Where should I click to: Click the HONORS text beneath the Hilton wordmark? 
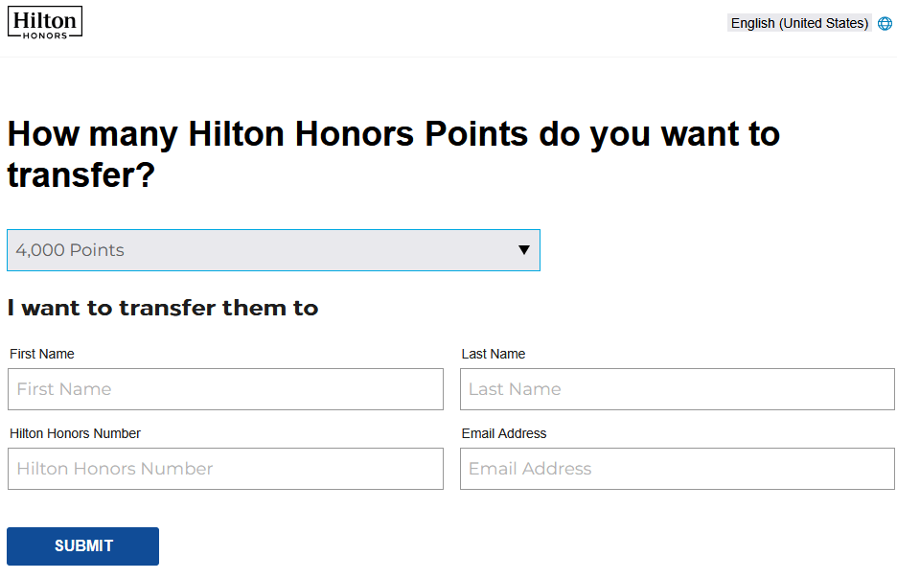click(x=44, y=35)
